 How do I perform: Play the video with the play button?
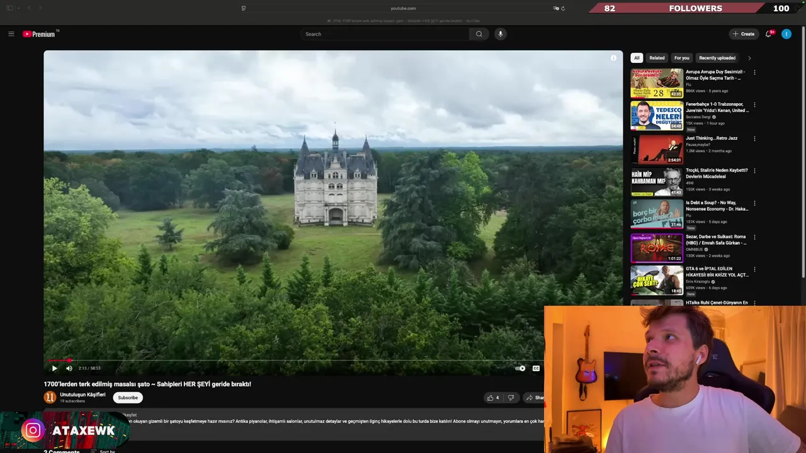click(x=54, y=368)
